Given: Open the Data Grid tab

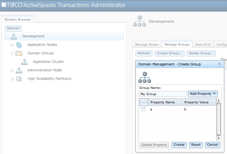Looking at the screenshot, I should [x=203, y=44].
